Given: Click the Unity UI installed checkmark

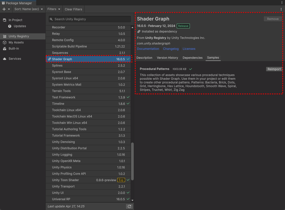Looking at the screenshot, I should click(128, 193).
